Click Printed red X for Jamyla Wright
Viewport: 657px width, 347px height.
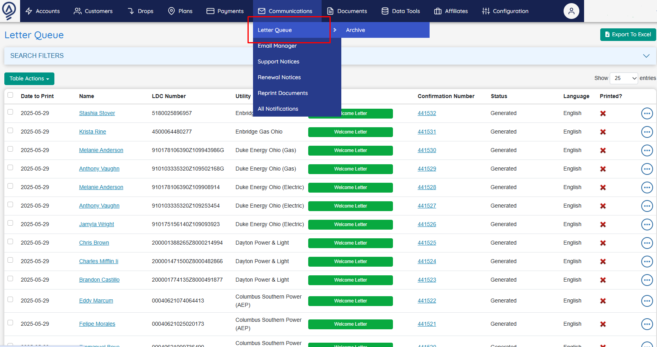tap(603, 225)
